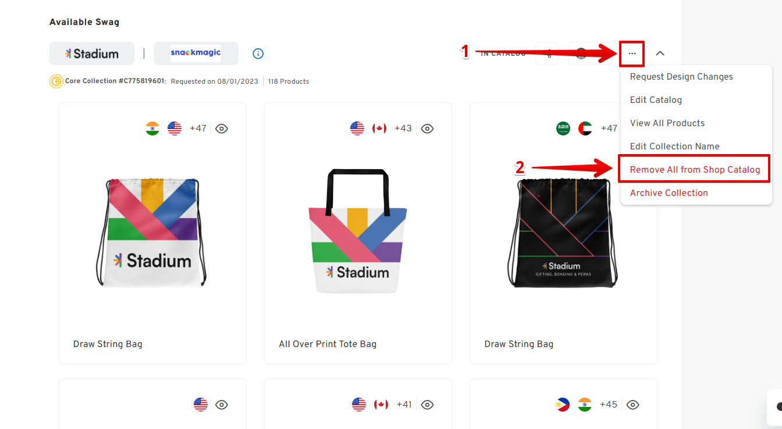782x429 pixels.
Task: Open the All Over Print Tote Bag image
Action: (x=358, y=233)
